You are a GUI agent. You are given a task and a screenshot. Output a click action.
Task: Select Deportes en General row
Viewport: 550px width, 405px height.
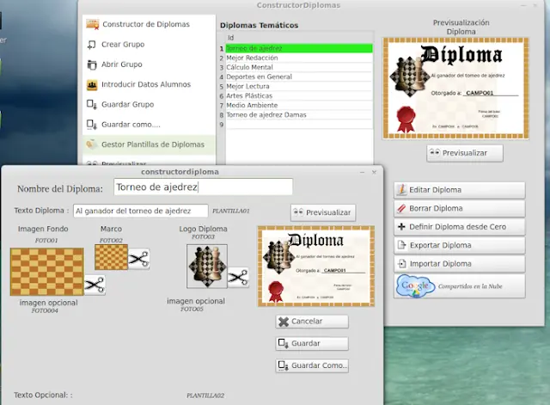coord(299,77)
